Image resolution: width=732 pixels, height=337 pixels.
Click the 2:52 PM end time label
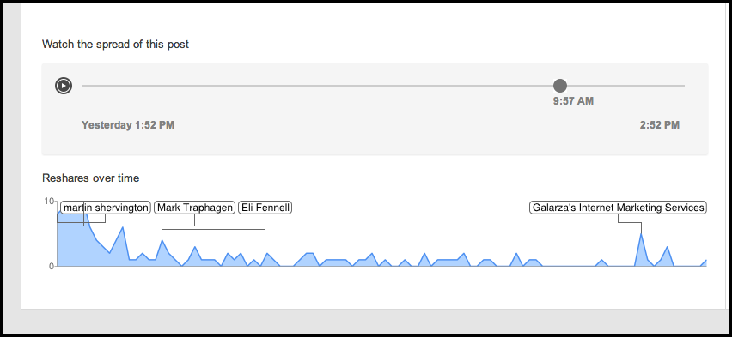pyautogui.click(x=659, y=125)
